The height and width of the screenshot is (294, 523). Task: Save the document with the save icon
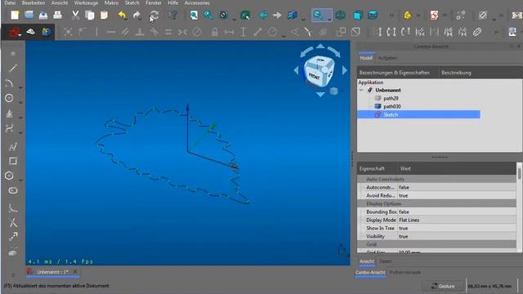coord(43,15)
